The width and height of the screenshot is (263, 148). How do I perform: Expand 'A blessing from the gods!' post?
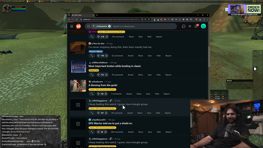click(x=92, y=94)
